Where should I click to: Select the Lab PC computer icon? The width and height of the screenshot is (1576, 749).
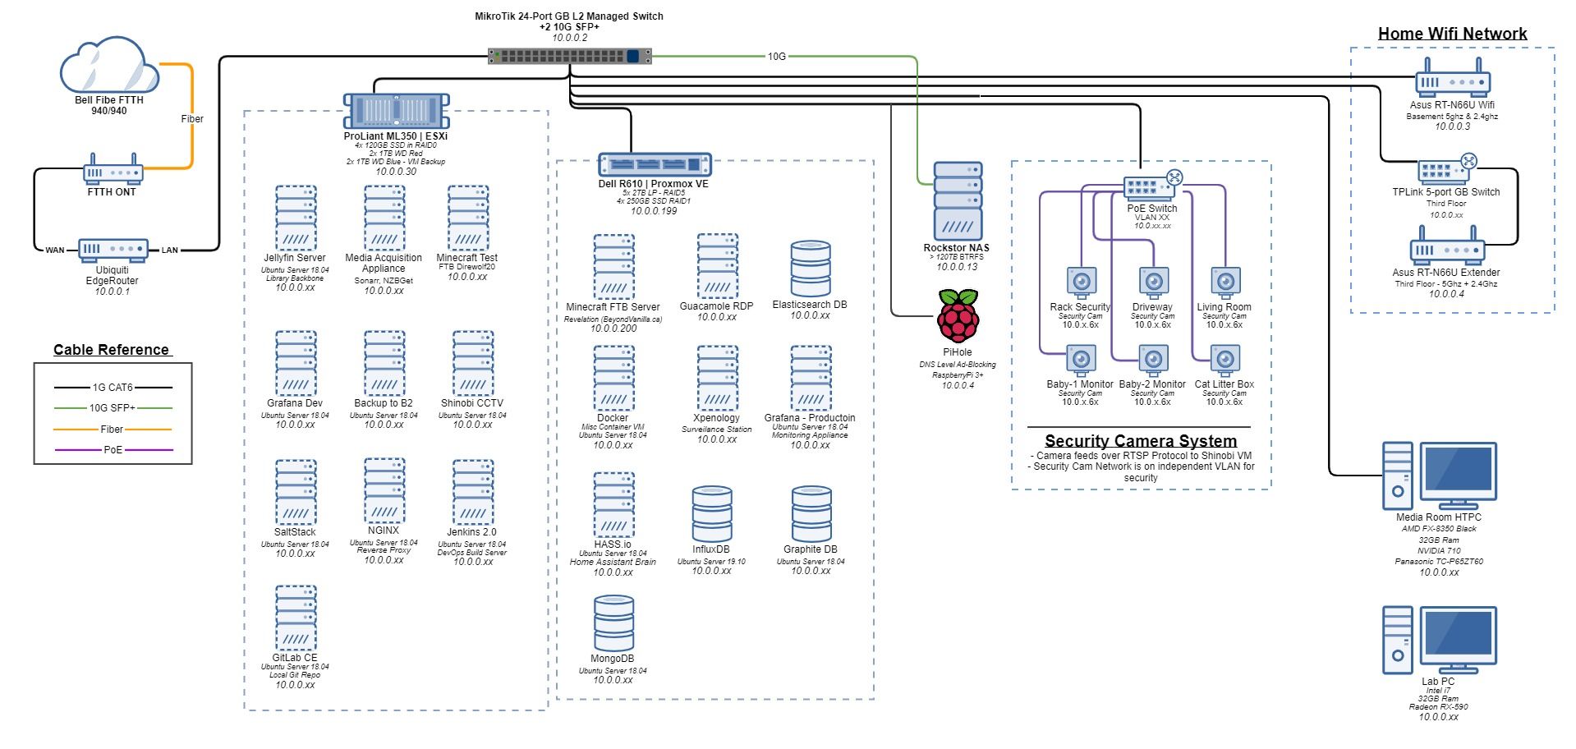click(1439, 640)
